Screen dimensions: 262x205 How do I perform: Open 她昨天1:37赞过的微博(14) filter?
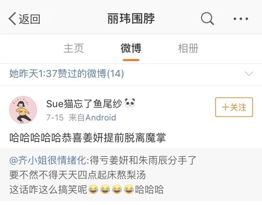click(67, 73)
